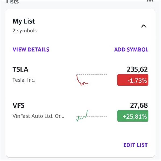Click the Tesla price 235,62
Image resolution: width=161 pixels, height=161 pixels.
point(137,69)
